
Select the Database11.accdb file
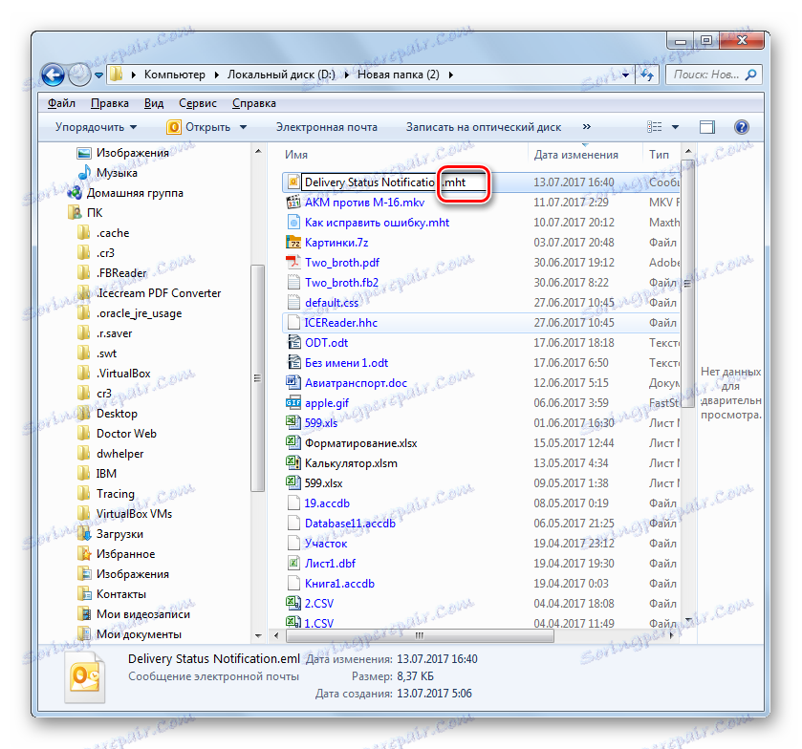coord(350,523)
